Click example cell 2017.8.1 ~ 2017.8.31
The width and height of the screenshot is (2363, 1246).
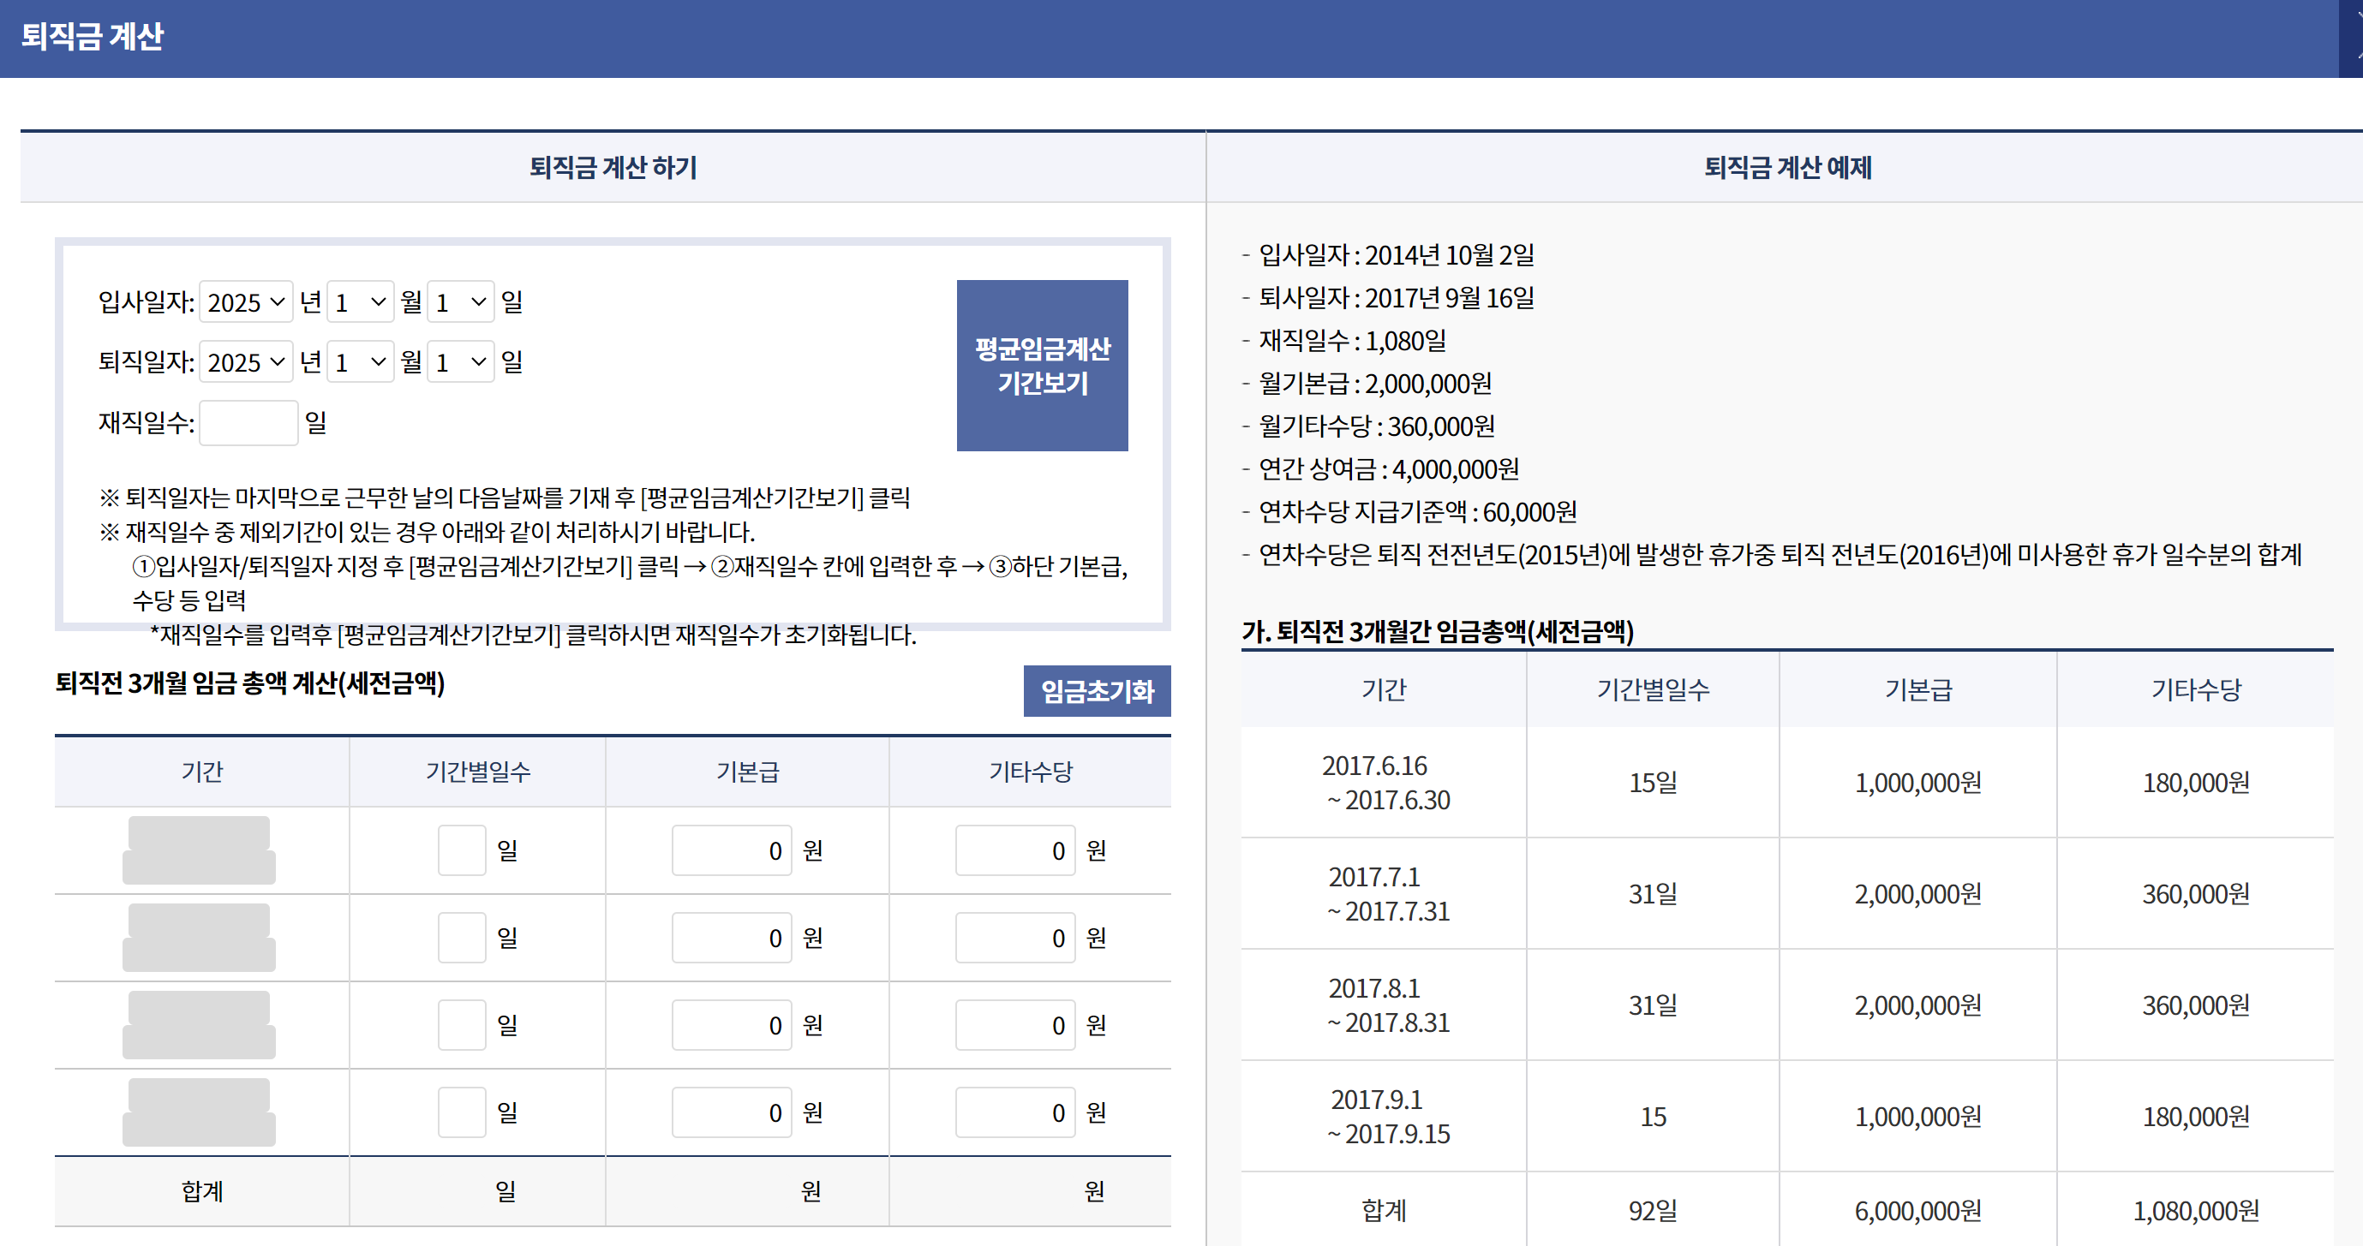(1384, 1005)
